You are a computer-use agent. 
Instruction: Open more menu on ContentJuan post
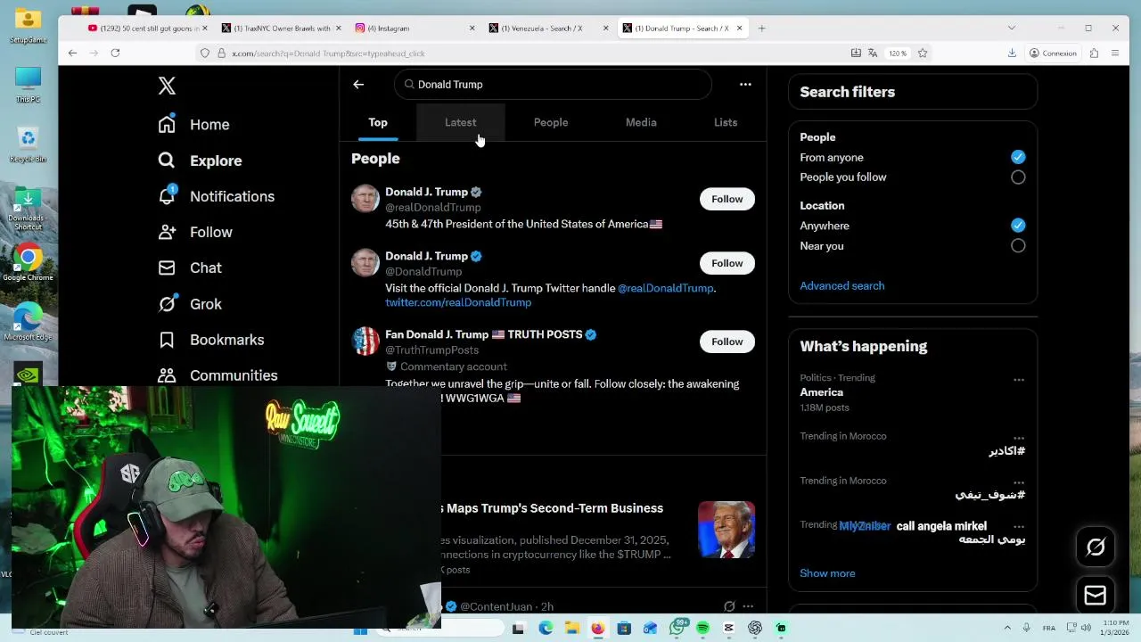click(x=748, y=606)
